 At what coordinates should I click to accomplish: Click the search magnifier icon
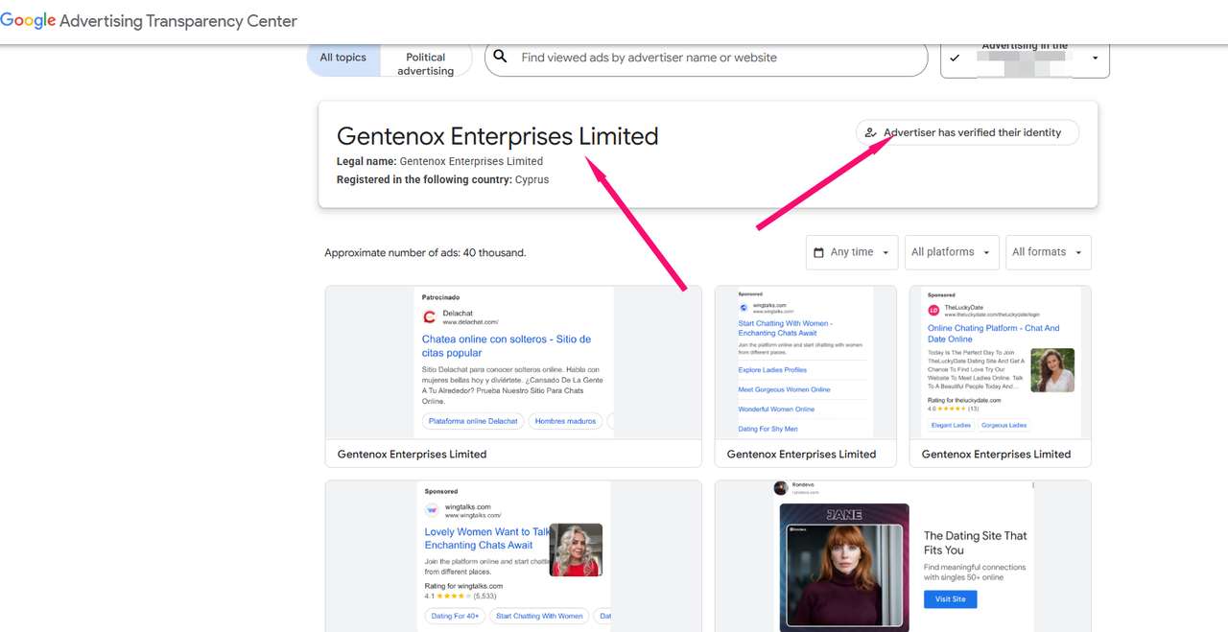(500, 58)
